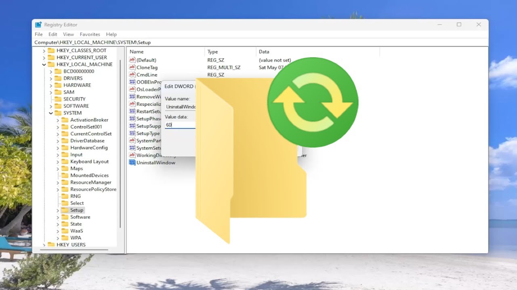517x290 pixels.
Task: Click the SystemPartition string value icon
Action: click(x=132, y=141)
